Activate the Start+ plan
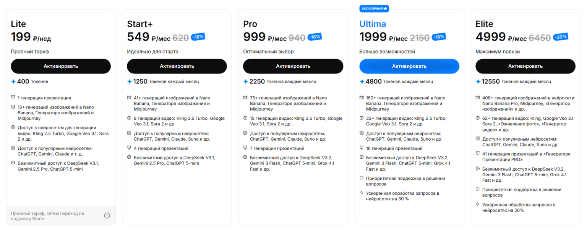Viewport: 587px width, 231px height. point(177,66)
